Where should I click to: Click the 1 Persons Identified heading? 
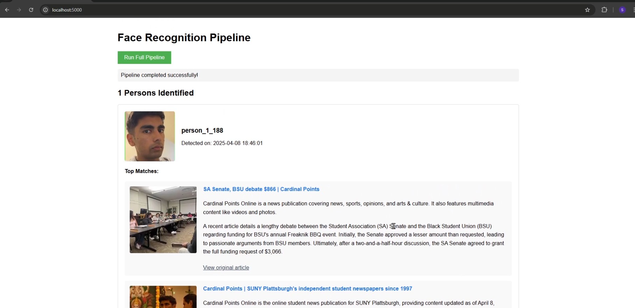(x=156, y=93)
